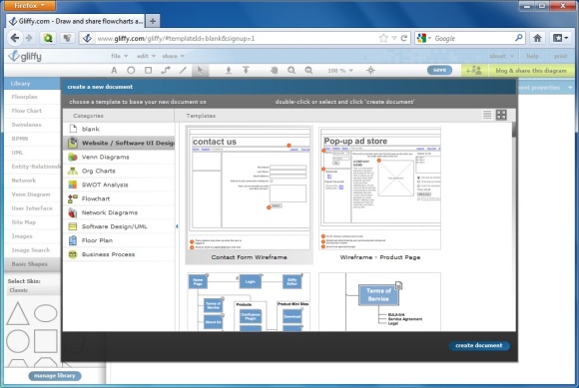Open the edit menu
Viewport: 579px width, 388px height.
click(146, 56)
